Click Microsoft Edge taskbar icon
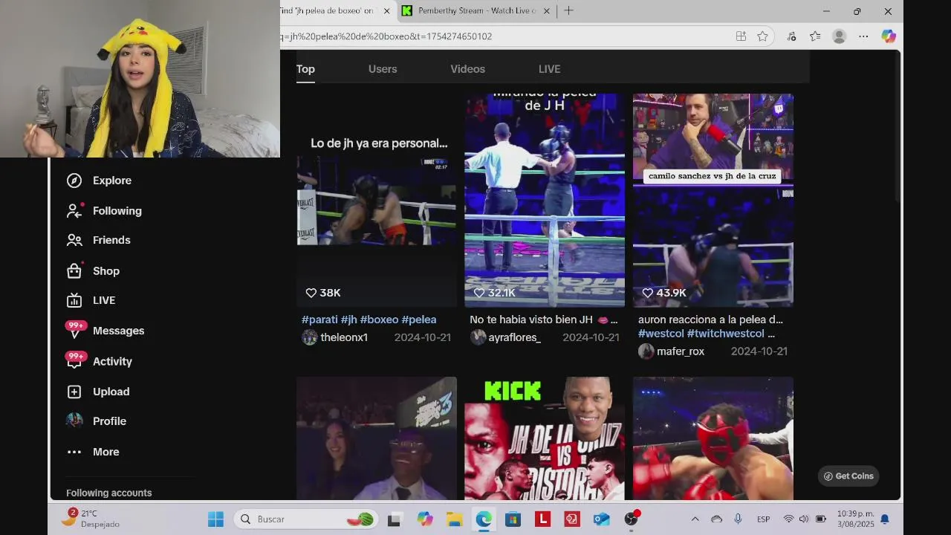 pyautogui.click(x=484, y=519)
